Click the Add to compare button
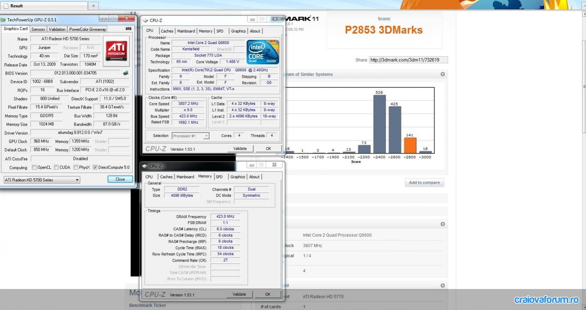Screen dimensions: 586x310 [424, 182]
